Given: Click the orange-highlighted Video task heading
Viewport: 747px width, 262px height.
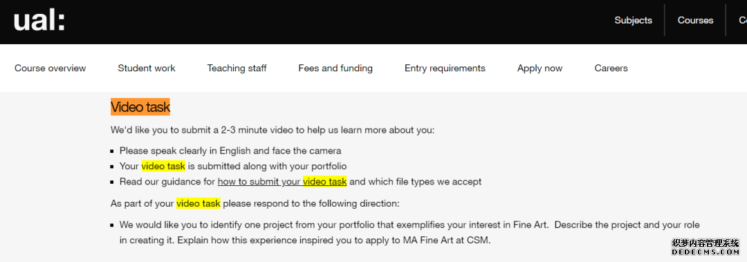Looking at the screenshot, I should click(x=140, y=107).
